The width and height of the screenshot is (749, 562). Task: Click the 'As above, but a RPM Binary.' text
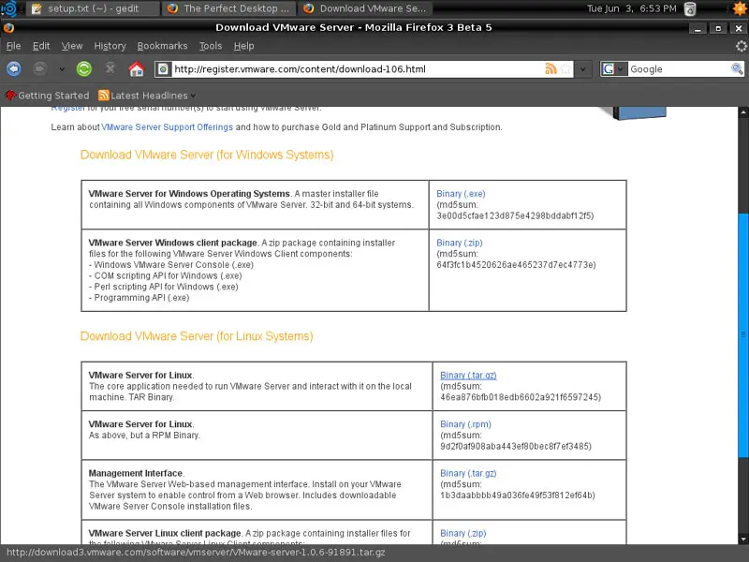pos(145,436)
